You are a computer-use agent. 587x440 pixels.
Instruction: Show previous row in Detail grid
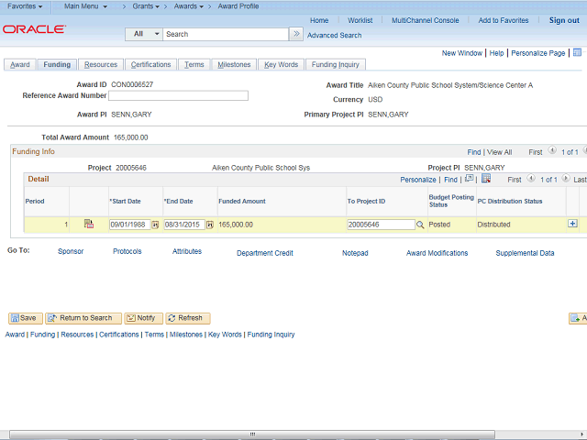(x=531, y=179)
